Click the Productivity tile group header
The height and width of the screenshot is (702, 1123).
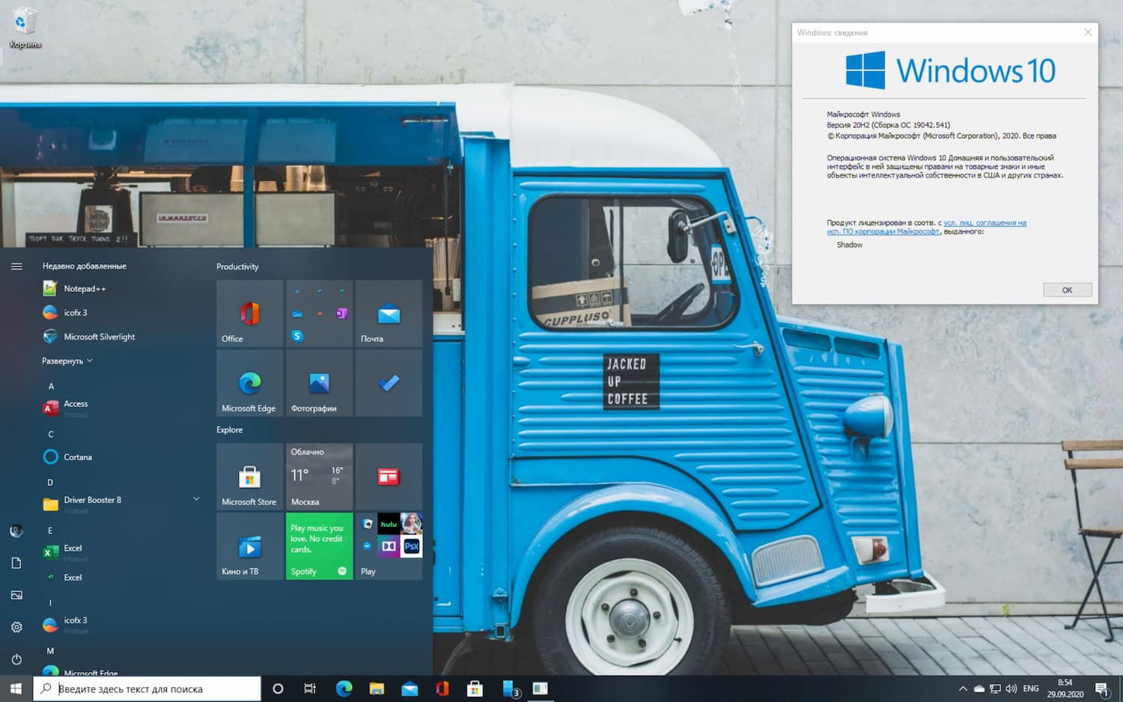(237, 266)
